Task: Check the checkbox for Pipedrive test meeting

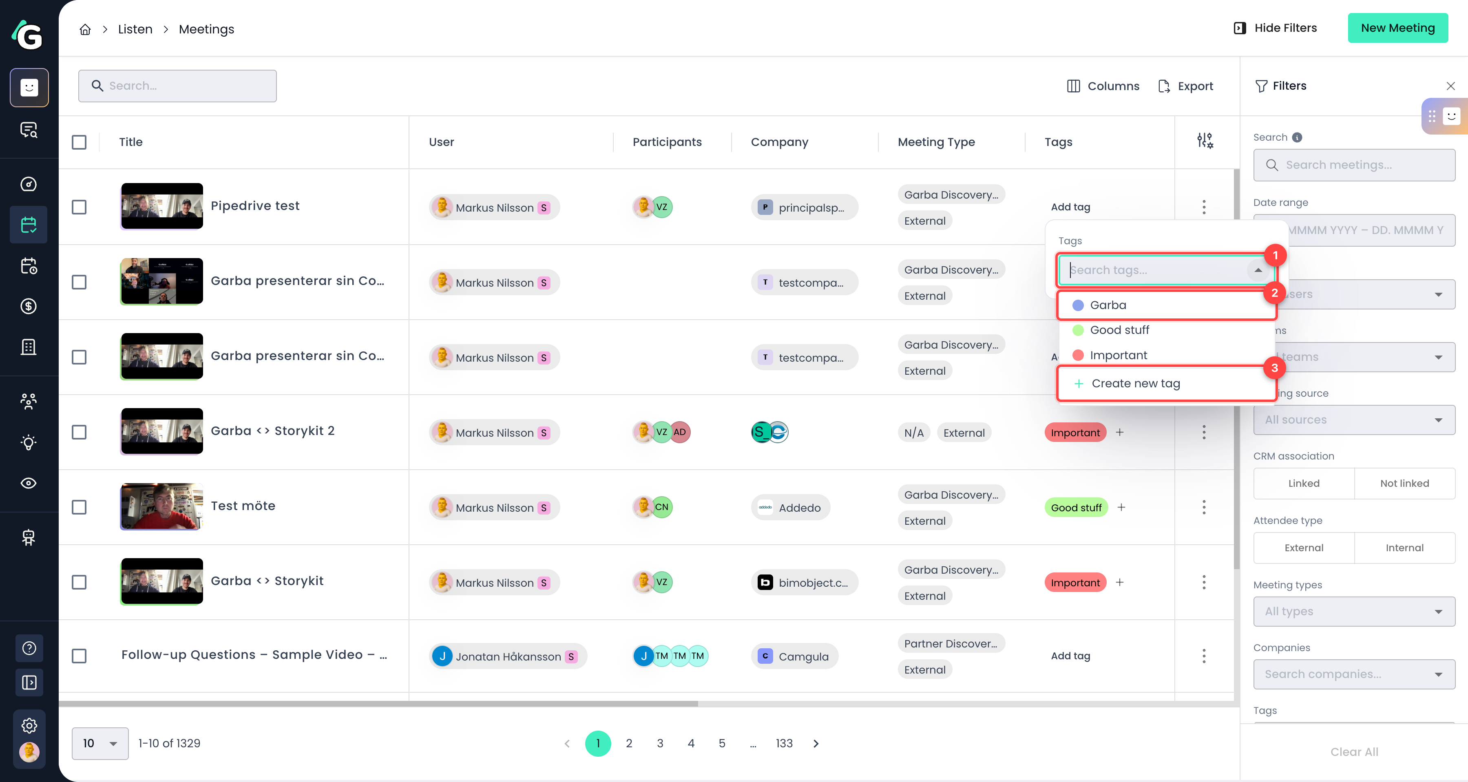Action: click(x=79, y=207)
